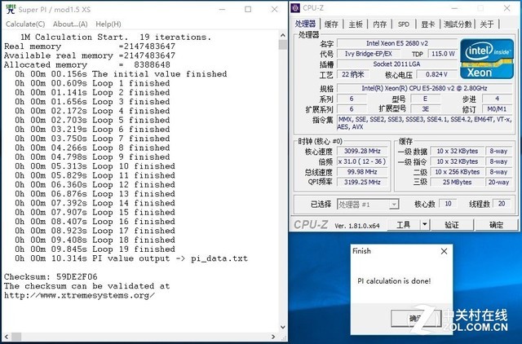Click the Super PI vertical scrollbar
Viewport: 522px width, 344px height.
click(278, 163)
